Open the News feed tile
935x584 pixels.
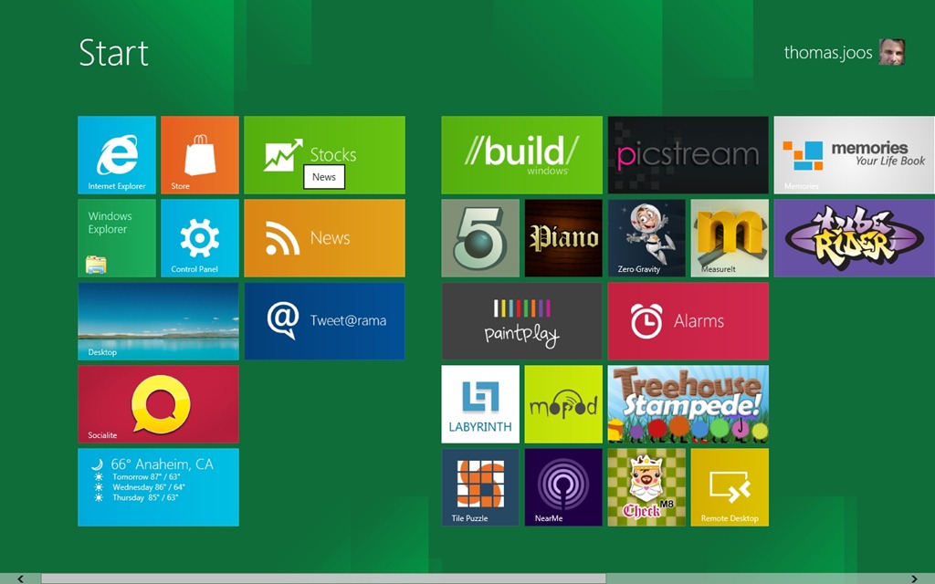coord(324,238)
